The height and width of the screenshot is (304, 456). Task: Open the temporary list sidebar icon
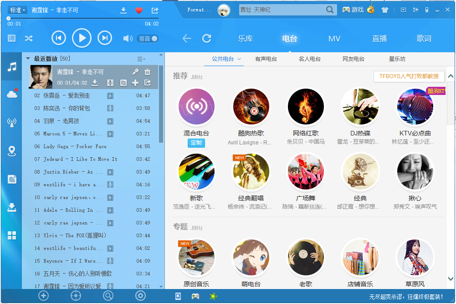[x=12, y=179]
